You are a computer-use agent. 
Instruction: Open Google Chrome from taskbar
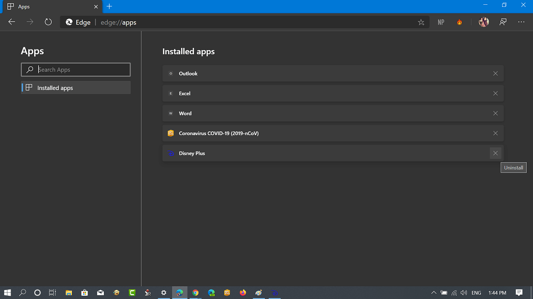pyautogui.click(x=196, y=293)
